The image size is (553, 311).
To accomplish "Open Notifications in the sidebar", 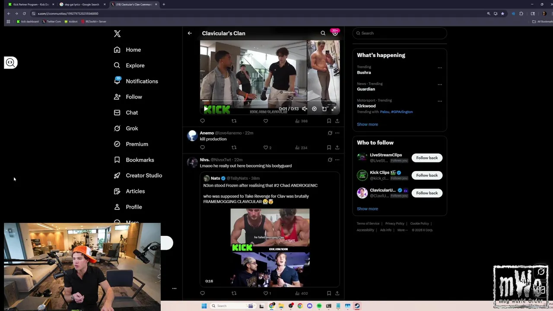I will point(136,81).
